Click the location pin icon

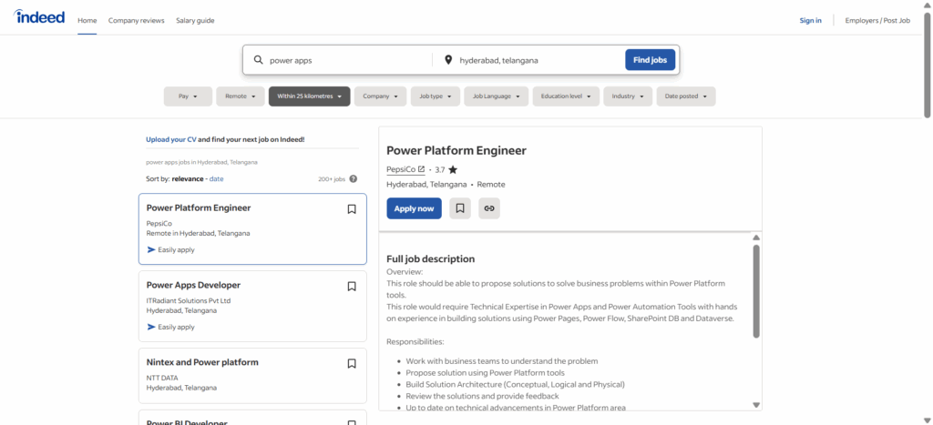tap(448, 60)
